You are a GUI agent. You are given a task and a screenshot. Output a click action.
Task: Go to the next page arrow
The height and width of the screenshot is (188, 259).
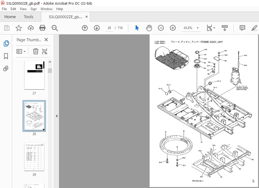(x=97, y=28)
